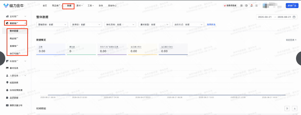Collapse the 极速推广 sidebar group
The image size is (301, 115).
pos(25,23)
